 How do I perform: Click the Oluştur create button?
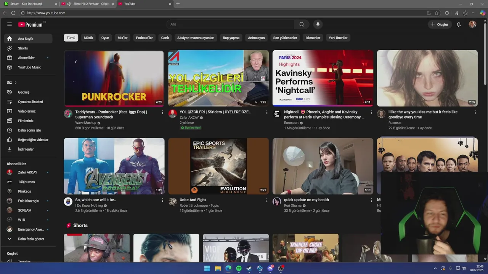(x=439, y=24)
